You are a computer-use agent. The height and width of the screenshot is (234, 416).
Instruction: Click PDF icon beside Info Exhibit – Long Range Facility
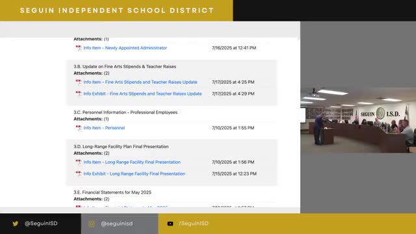pos(79,174)
